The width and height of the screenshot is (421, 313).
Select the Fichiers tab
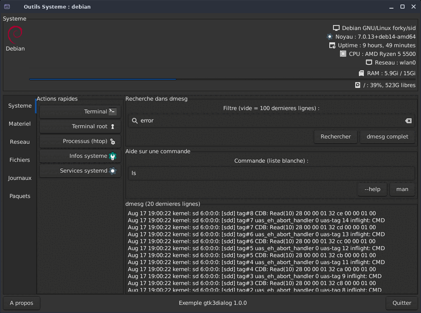[x=20, y=160]
